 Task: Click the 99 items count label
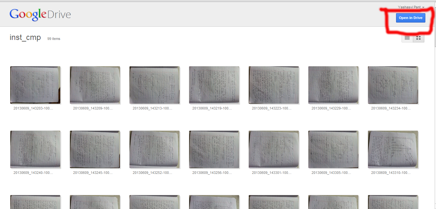pos(54,39)
